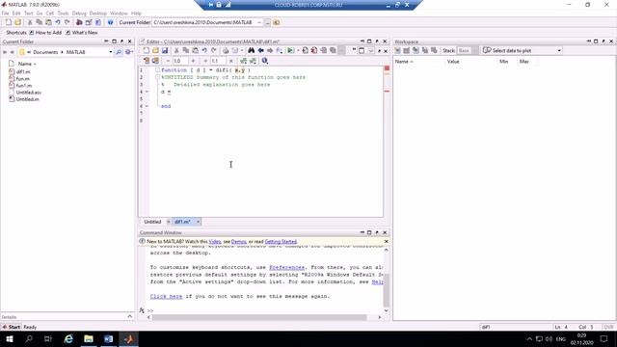Follow the 'Click here' link
Screen dimensions: 617x347
click(166, 296)
